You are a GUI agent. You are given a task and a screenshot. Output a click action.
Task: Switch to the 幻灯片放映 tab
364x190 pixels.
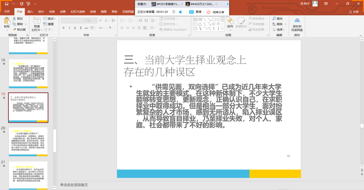pos(78,12)
